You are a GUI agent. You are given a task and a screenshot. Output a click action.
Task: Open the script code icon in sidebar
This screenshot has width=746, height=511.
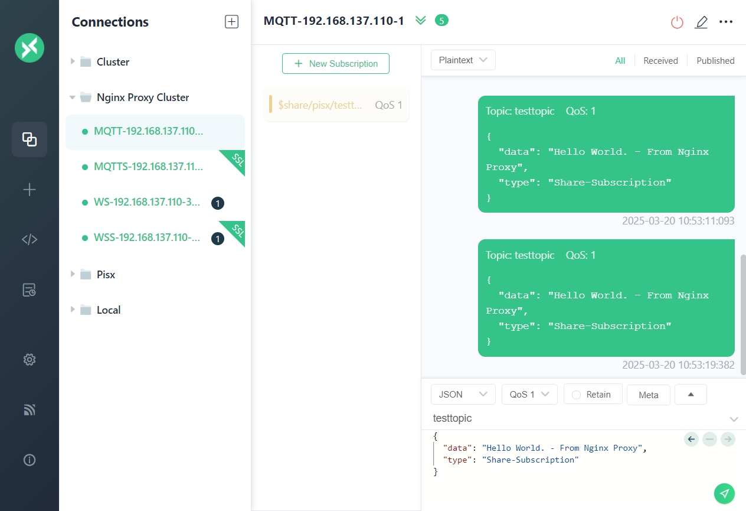(x=30, y=239)
